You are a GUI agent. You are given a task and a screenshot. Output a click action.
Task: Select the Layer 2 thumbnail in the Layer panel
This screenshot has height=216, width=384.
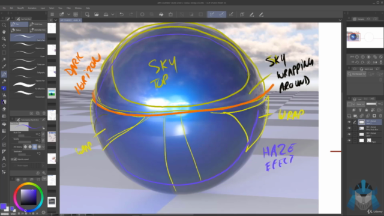(x=361, y=122)
